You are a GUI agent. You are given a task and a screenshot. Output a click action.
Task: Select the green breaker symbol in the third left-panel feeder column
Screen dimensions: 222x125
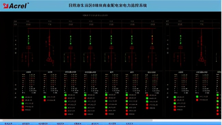click(70, 40)
